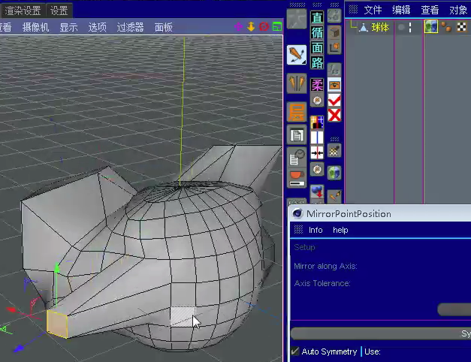The height and width of the screenshot is (362, 471).
Task: Click the document page icon below 层
Action: pos(297,135)
